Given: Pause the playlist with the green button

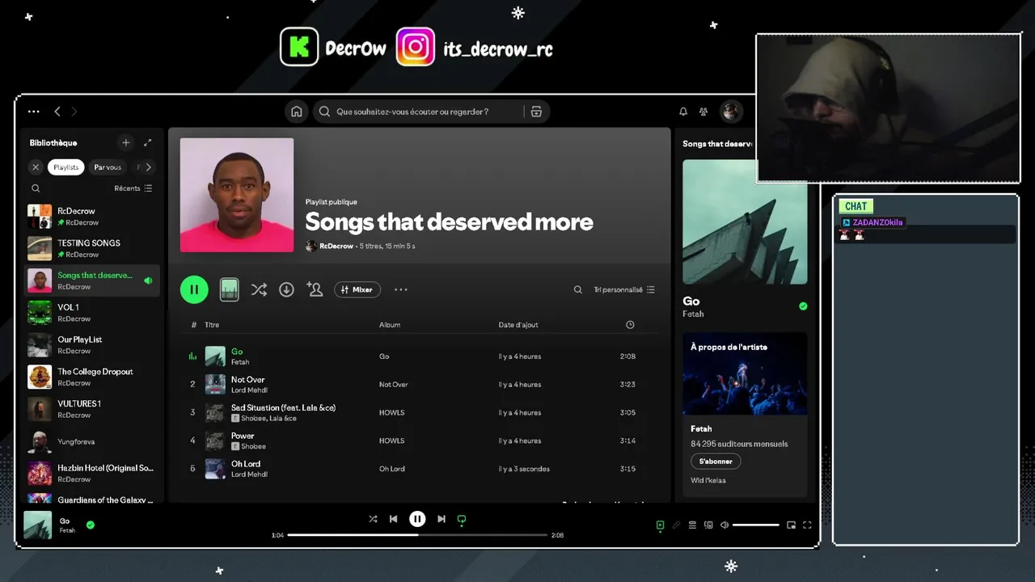Looking at the screenshot, I should [x=194, y=289].
